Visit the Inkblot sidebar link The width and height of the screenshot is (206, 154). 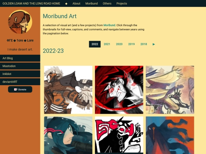pyautogui.click(x=20, y=74)
